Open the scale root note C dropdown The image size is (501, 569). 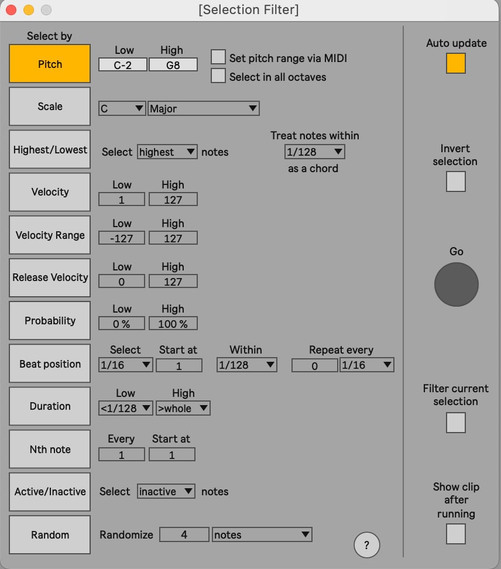tap(122, 108)
